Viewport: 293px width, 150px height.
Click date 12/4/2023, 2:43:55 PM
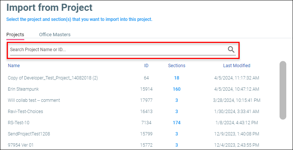pos(237,145)
